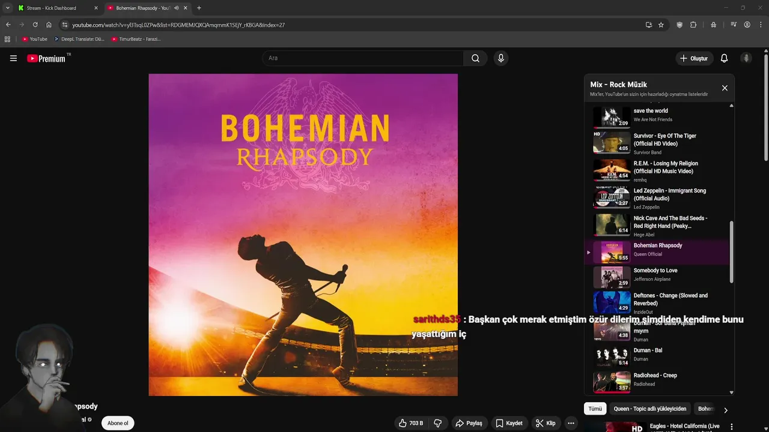
Task: Play Nick Cave Red Right Hand from playlist
Action: (658, 226)
